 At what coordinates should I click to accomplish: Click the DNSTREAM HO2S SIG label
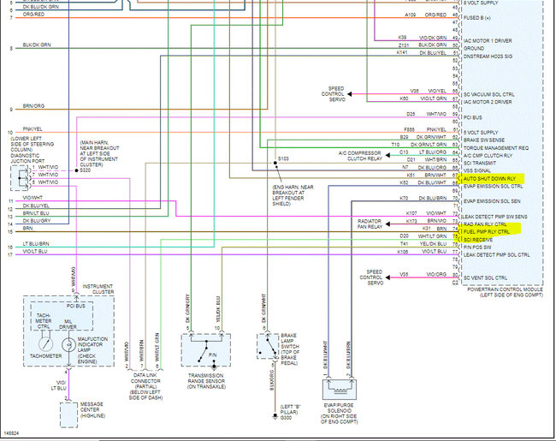tap(488, 57)
